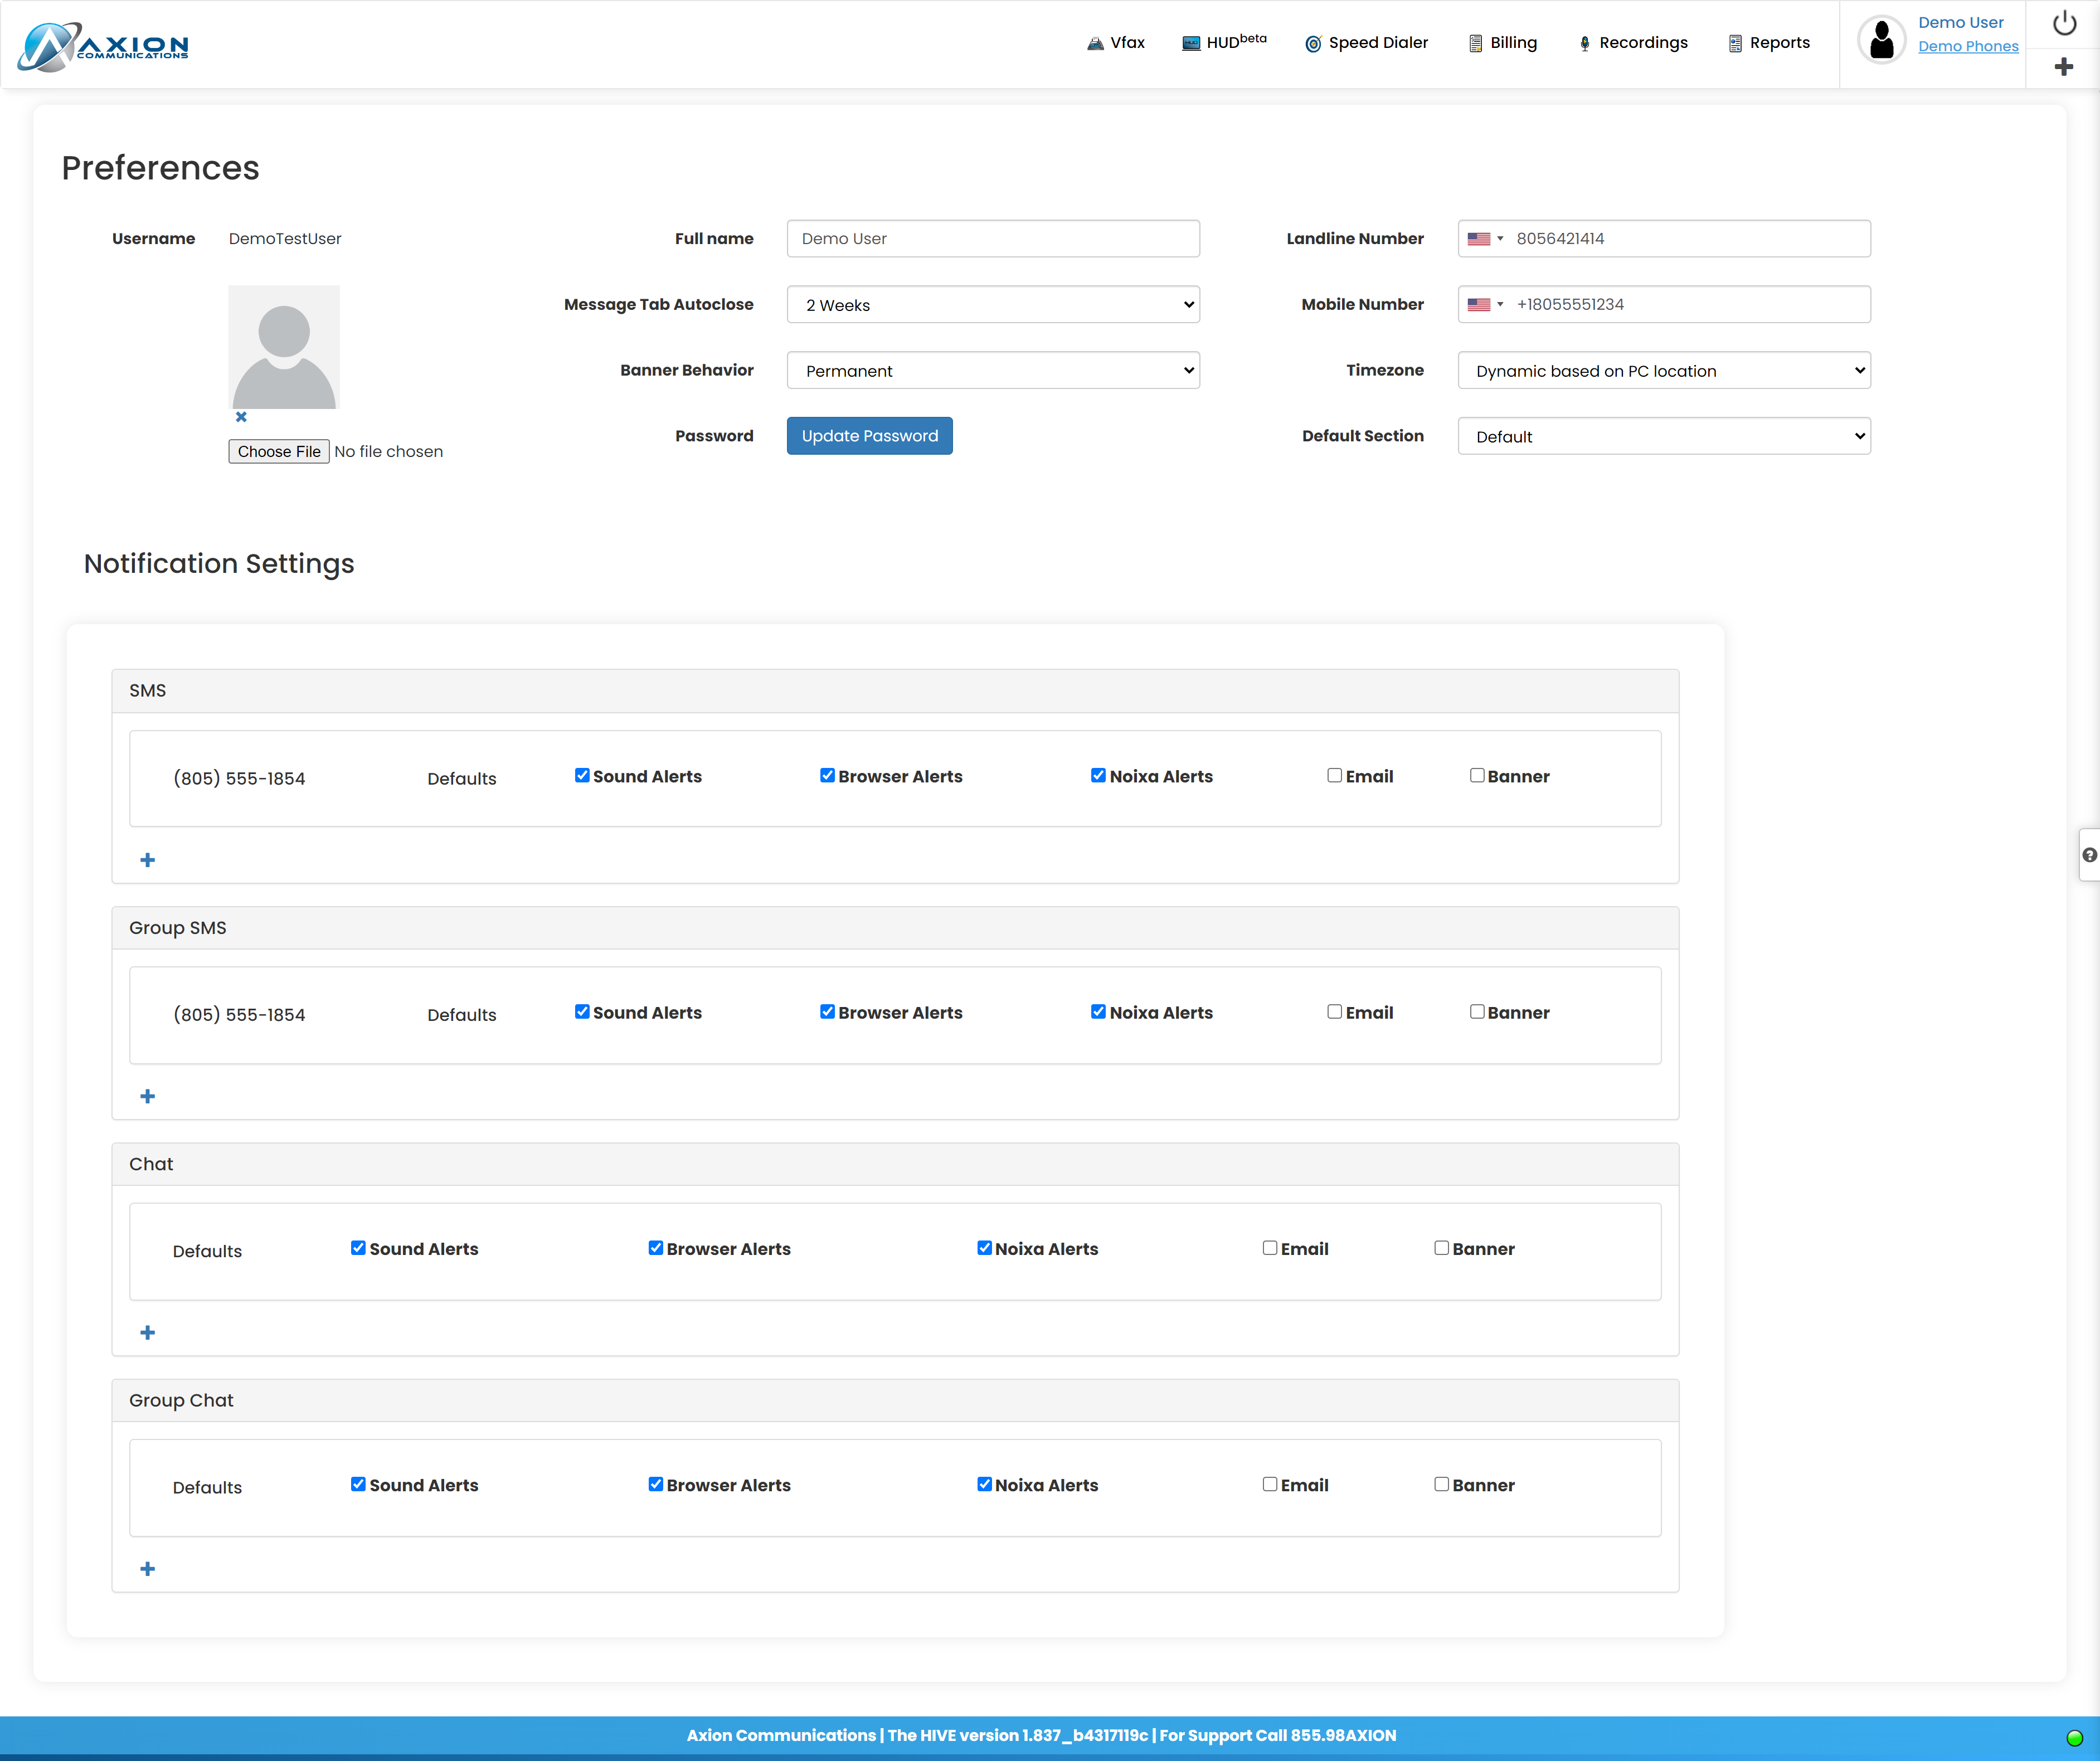This screenshot has height=1761, width=2100.
Task: Uncheck Chat Noixa Alerts checkbox
Action: tap(984, 1247)
